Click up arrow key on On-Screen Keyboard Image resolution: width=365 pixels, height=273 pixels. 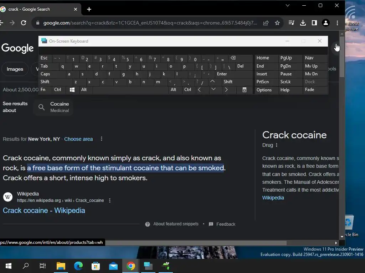212,81
